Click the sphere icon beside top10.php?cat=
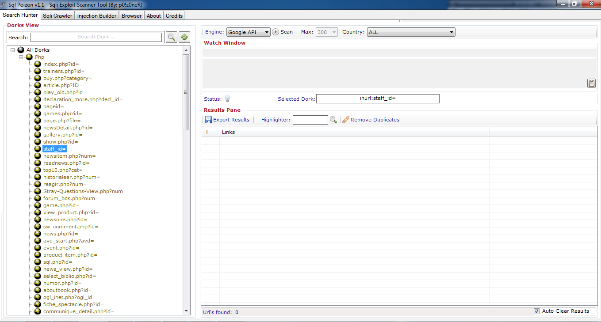The image size is (601, 322). click(38, 170)
